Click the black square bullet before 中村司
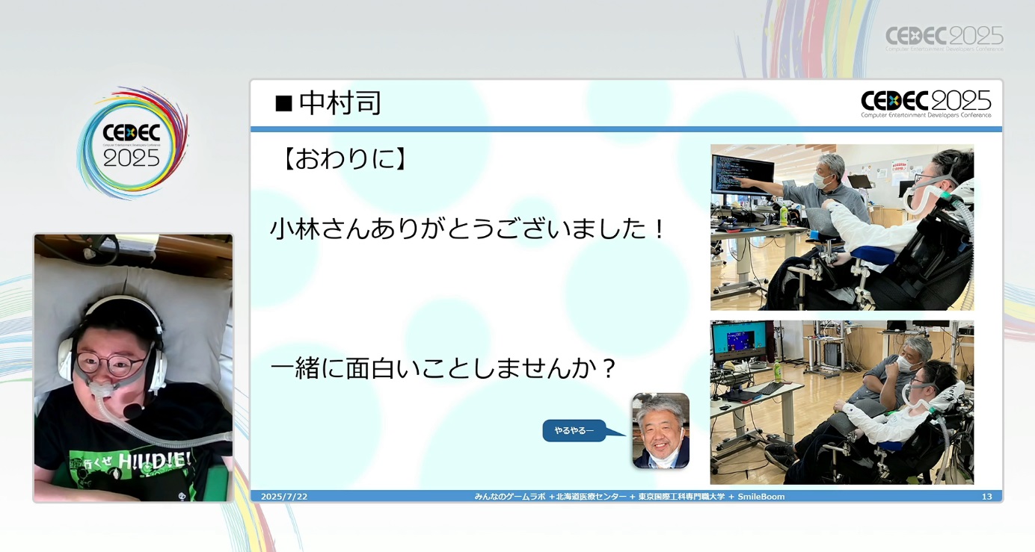The image size is (1035, 552). tap(283, 104)
